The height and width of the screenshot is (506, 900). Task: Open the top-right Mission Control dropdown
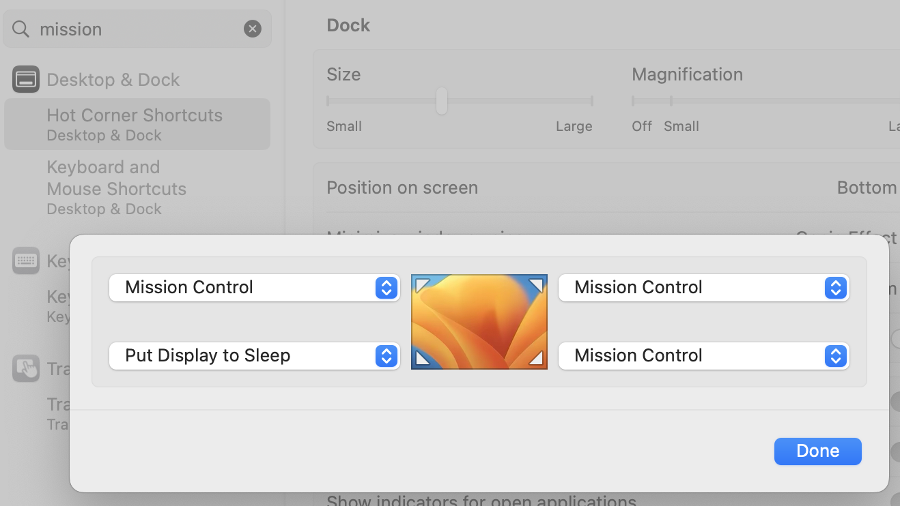click(x=703, y=288)
